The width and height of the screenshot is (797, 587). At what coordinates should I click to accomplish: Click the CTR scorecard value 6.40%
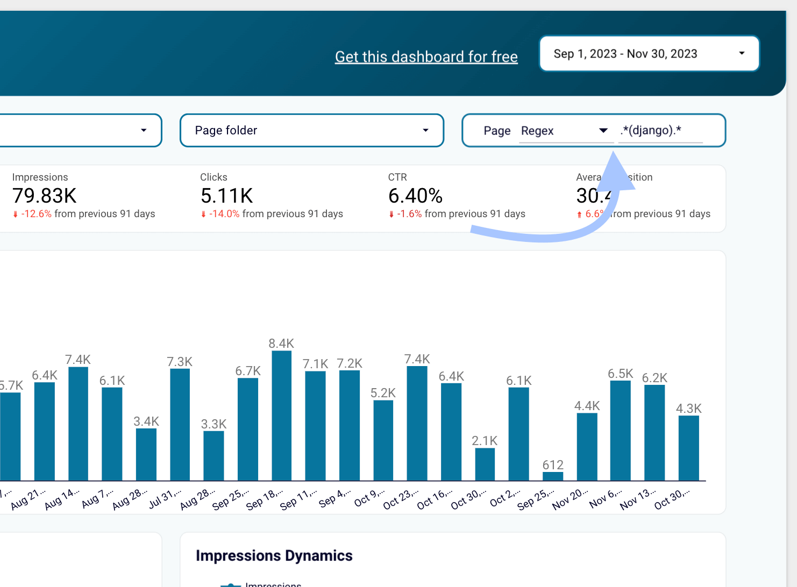[x=415, y=196]
